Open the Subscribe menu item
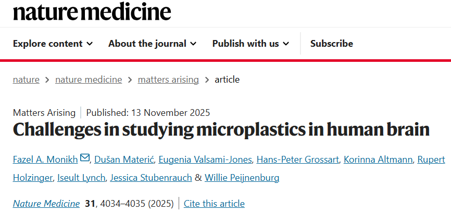Viewport: 451px width, 212px height. [331, 44]
